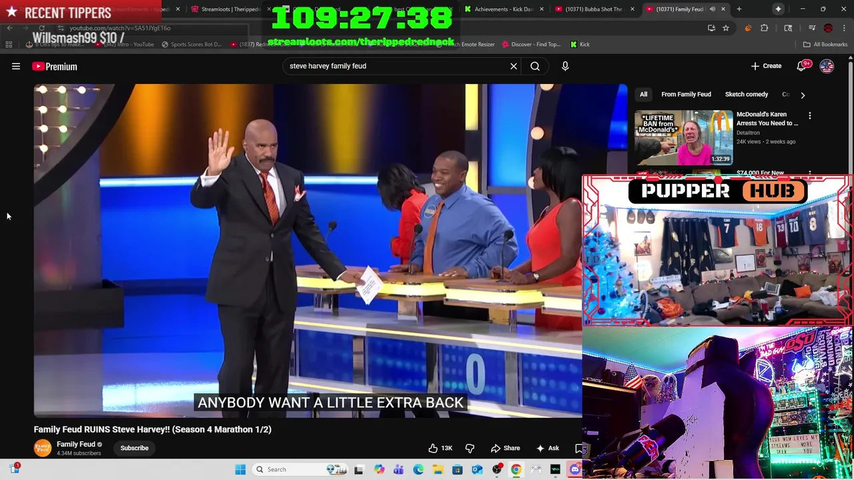Open Windows widgets button

[x=15, y=469]
